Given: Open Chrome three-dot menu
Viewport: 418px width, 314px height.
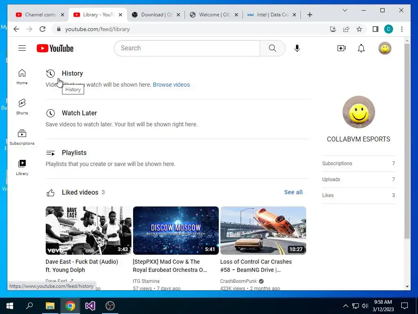Looking at the screenshot, I should coord(402,29).
